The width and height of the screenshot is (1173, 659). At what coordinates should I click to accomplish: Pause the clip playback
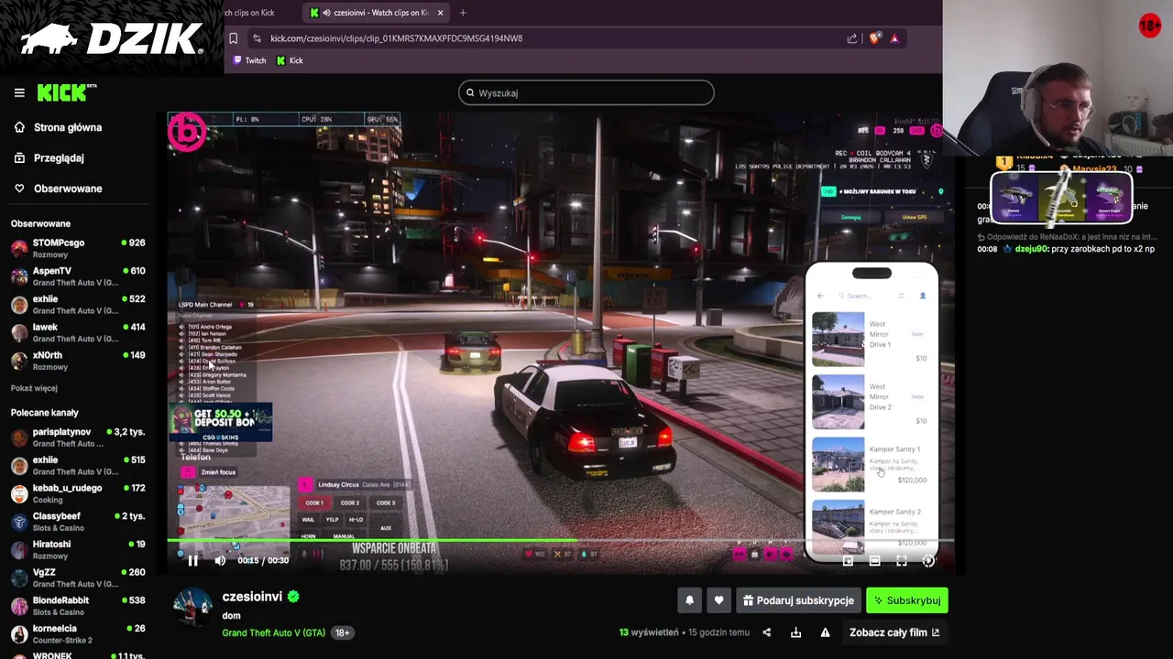click(192, 560)
